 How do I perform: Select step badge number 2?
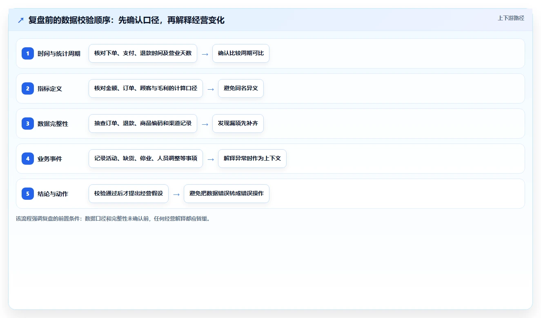28,88
